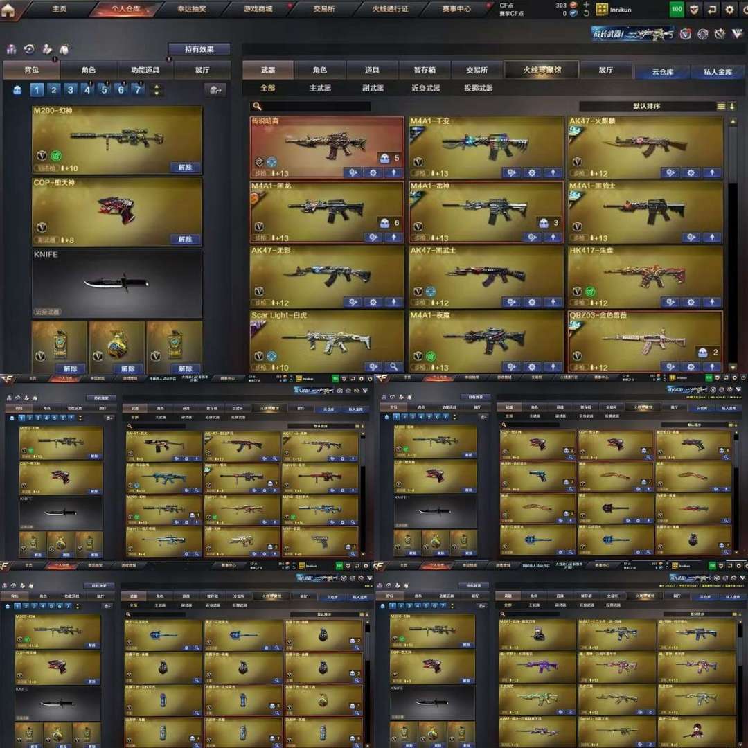
Task: Switch to the 幸运抽奖 tab
Action: point(192,9)
